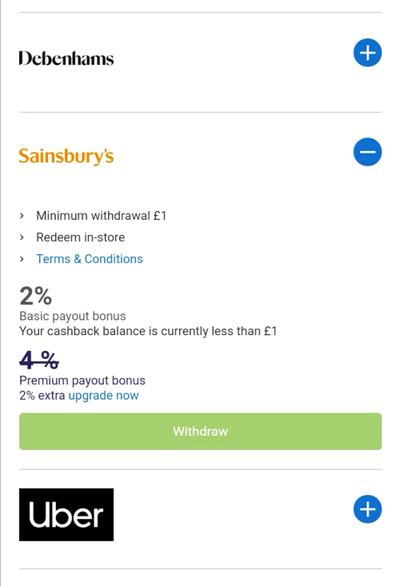Expand the Uber section with plus icon

(x=367, y=509)
